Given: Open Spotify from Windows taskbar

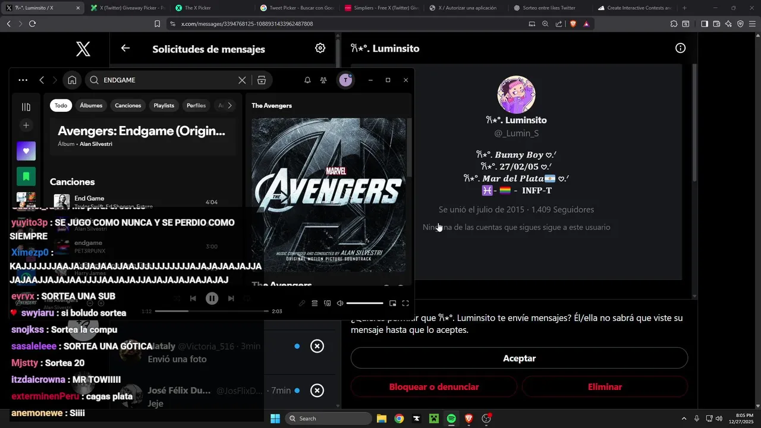Looking at the screenshot, I should 451,418.
